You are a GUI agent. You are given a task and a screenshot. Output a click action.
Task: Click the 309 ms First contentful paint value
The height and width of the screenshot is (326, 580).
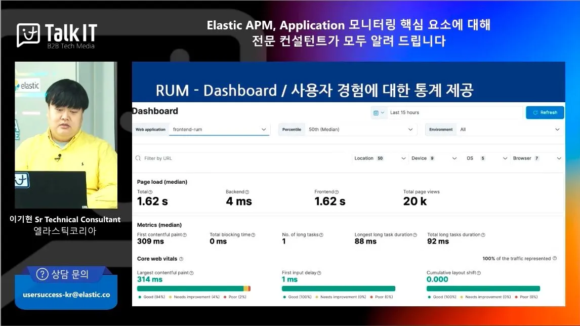tap(150, 241)
